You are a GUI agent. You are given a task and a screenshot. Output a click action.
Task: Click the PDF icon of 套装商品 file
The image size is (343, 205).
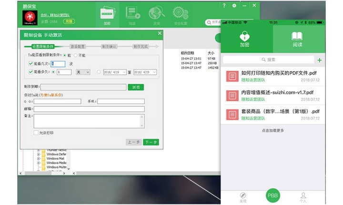click(232, 114)
